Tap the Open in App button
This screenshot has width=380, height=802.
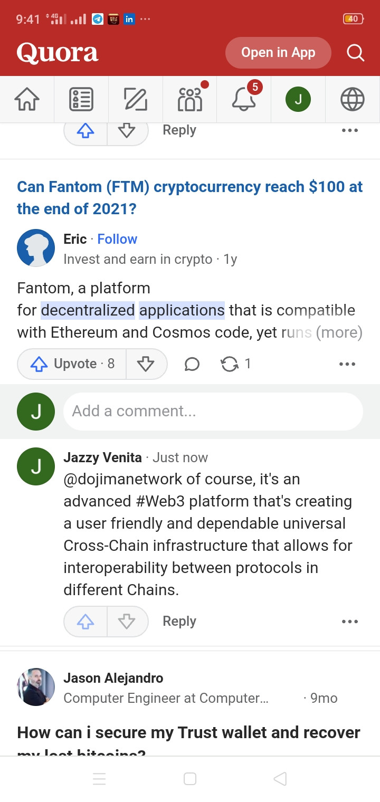click(278, 53)
